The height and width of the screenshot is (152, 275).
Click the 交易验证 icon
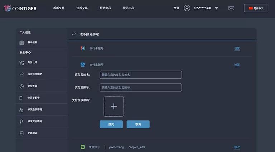[x=21, y=133]
